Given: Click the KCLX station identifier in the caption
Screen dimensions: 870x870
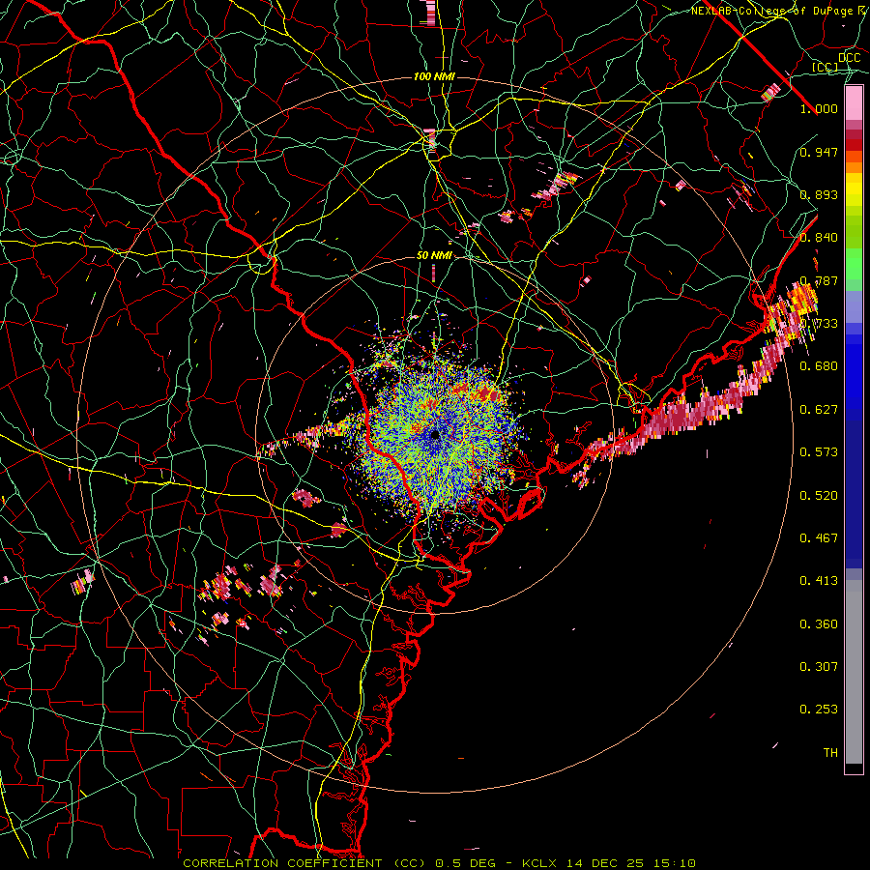Looking at the screenshot, I should coord(539,863).
